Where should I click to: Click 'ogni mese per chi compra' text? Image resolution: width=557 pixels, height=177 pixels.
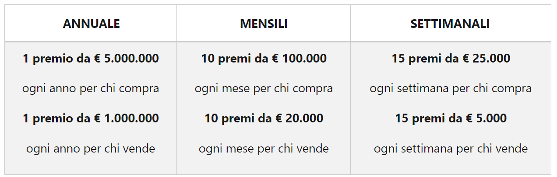click(x=264, y=89)
